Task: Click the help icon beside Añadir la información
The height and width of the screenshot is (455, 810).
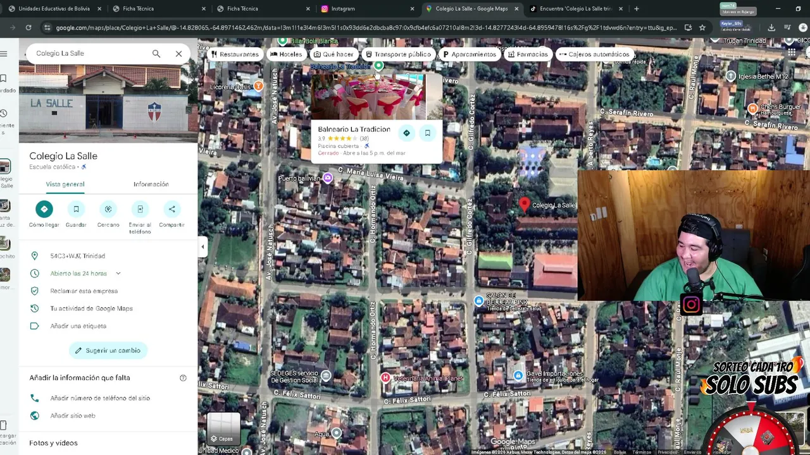Action: tap(183, 378)
